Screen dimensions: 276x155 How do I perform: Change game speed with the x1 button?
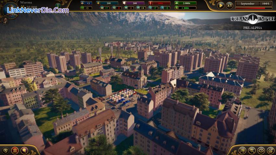(x=229, y=6)
